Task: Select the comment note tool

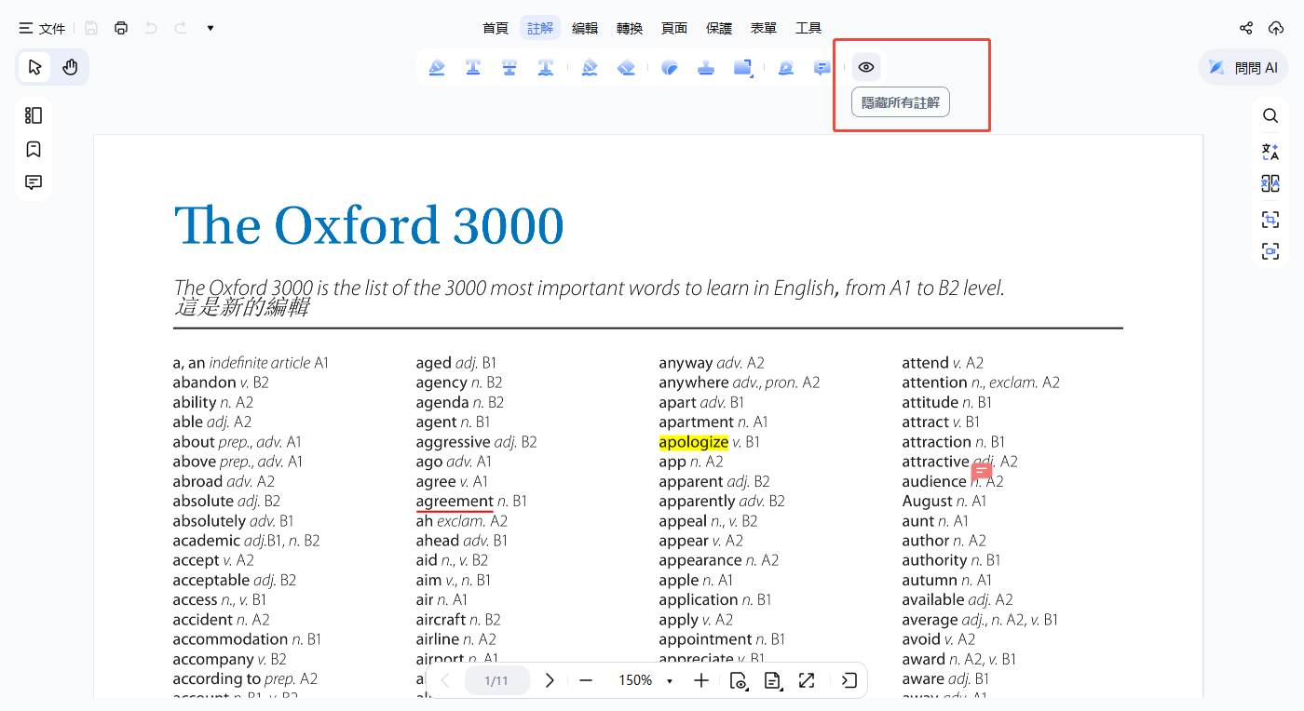Action: tap(822, 67)
